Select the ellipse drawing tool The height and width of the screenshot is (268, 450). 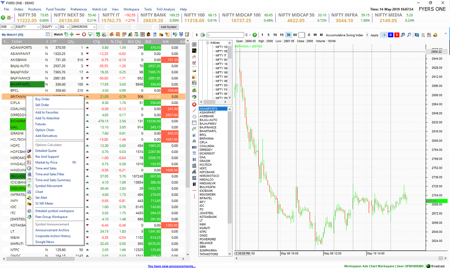(194, 117)
